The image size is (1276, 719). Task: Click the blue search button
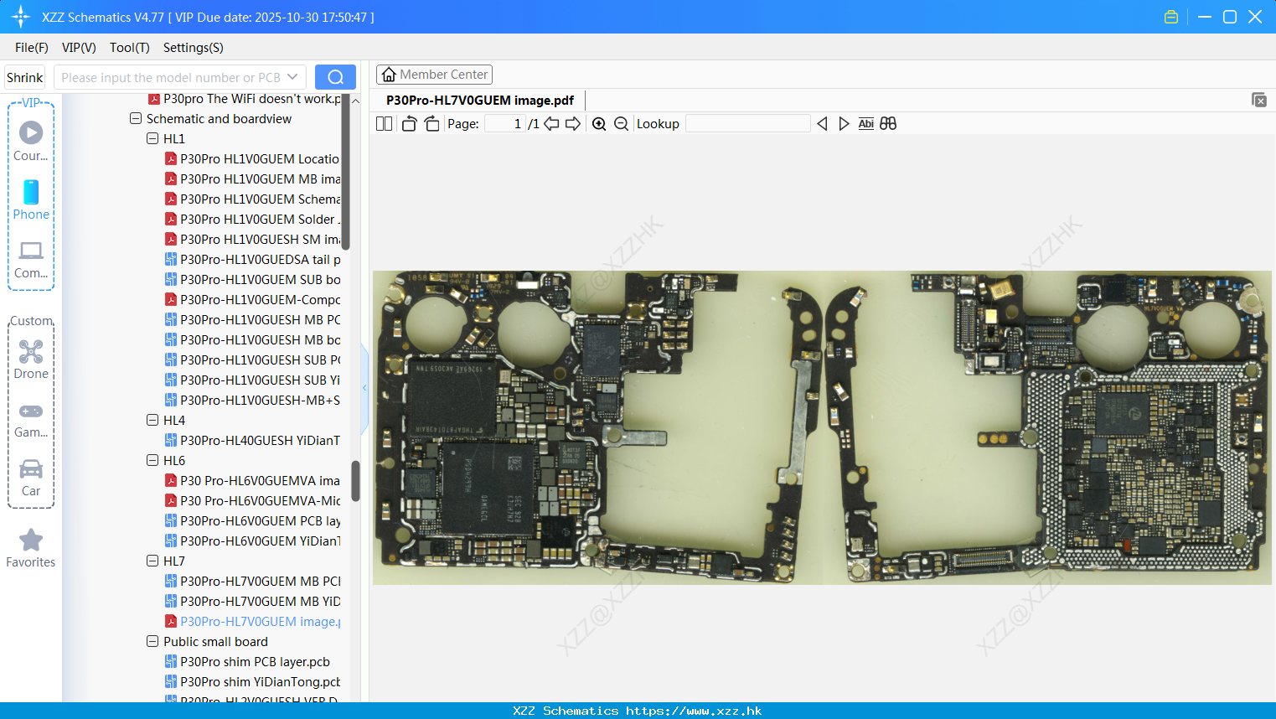point(335,77)
